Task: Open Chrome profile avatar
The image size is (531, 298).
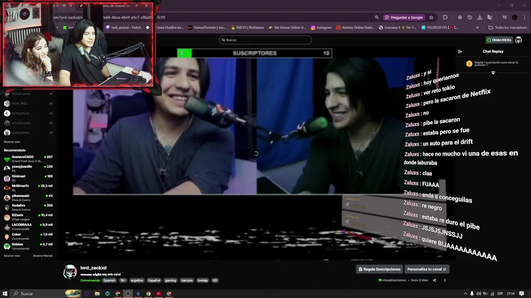Action: tap(515, 17)
